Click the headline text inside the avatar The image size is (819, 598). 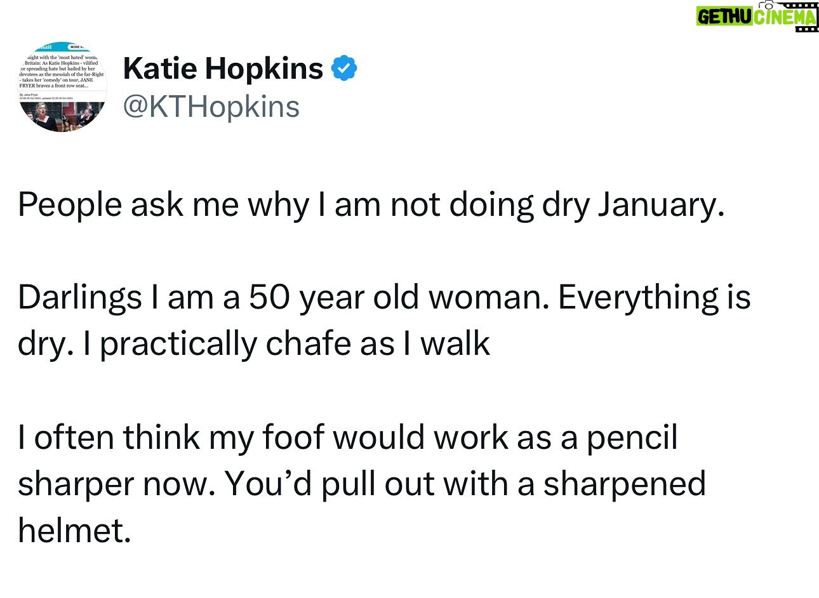(x=61, y=72)
